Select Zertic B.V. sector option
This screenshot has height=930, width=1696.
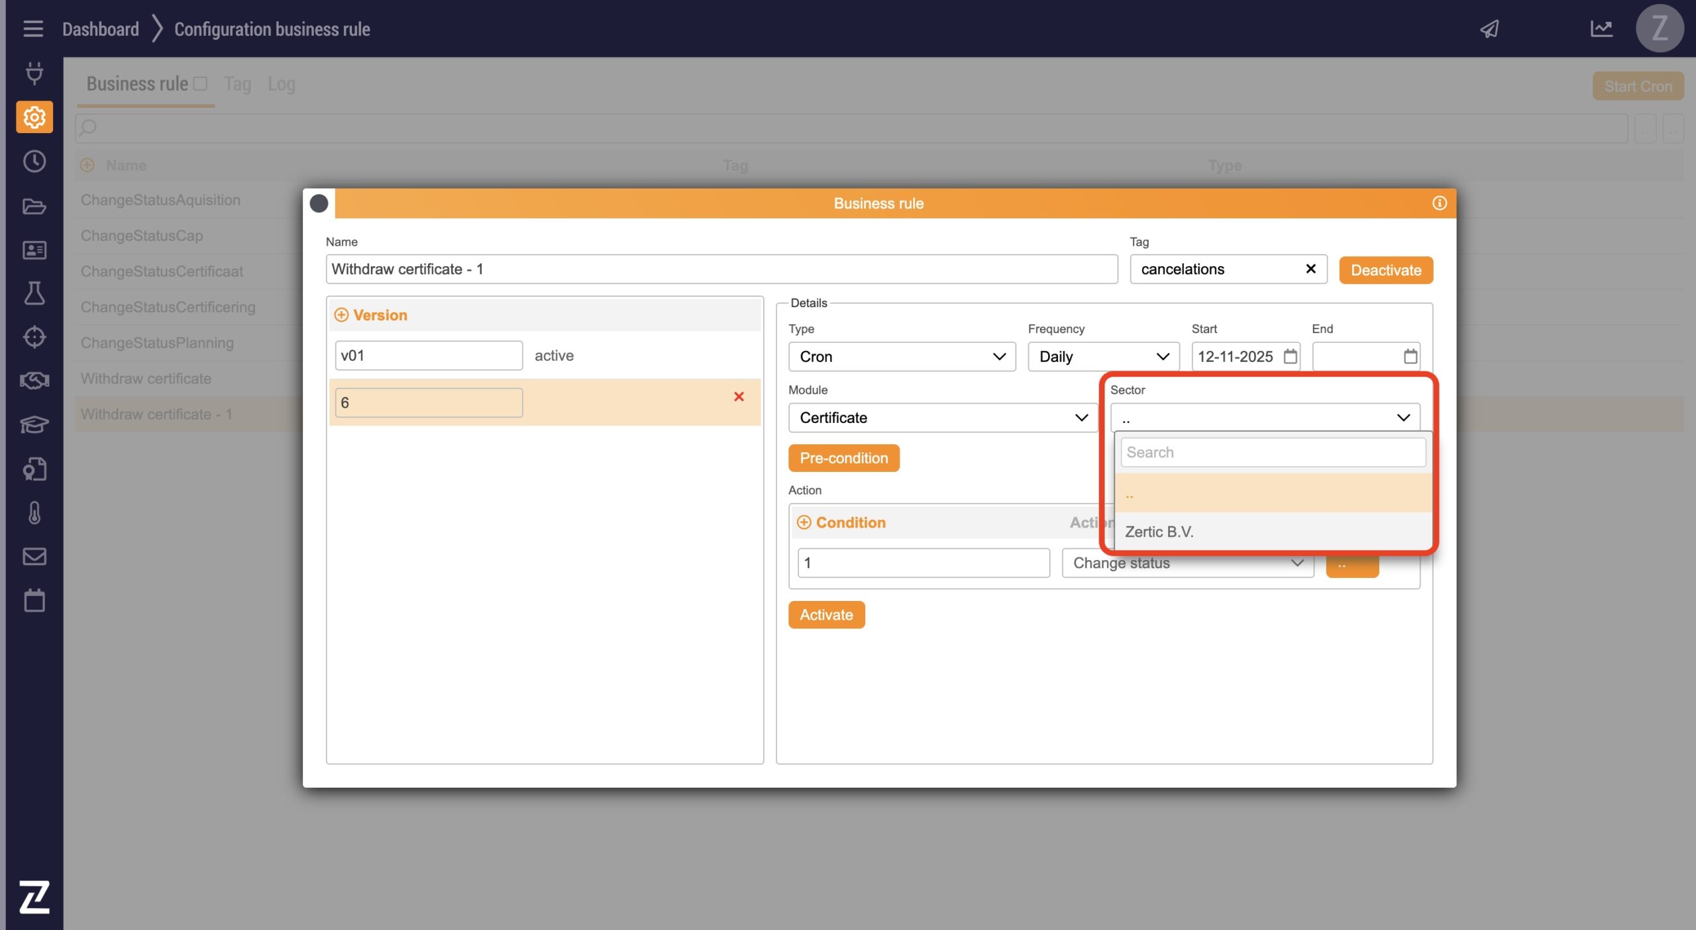pos(1159,532)
